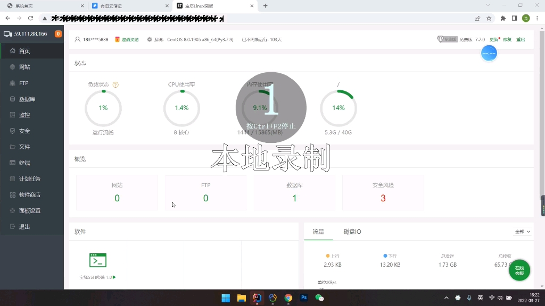Click the help question mark beside 负载状态
545x306 pixels.
[x=115, y=84]
